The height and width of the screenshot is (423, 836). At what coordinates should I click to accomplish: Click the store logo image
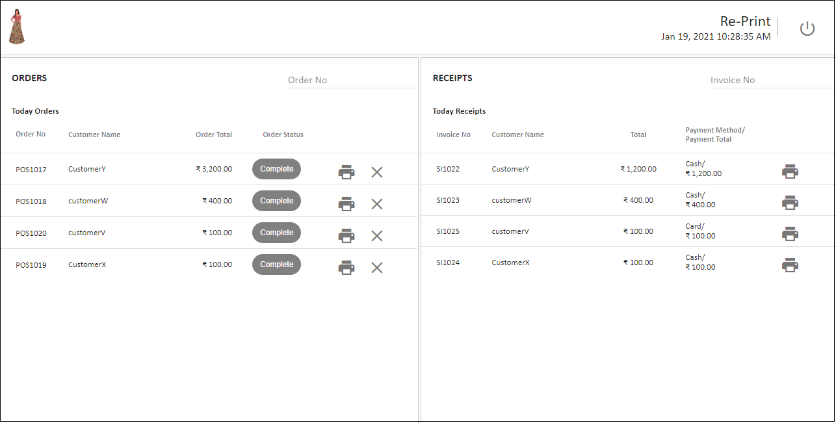coord(16,26)
